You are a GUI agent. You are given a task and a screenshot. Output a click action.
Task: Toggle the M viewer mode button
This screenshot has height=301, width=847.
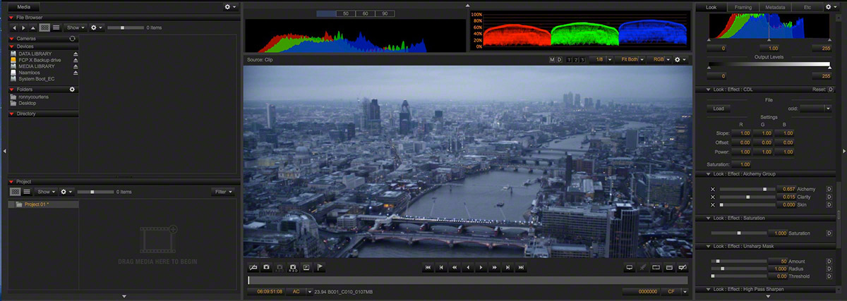552,60
